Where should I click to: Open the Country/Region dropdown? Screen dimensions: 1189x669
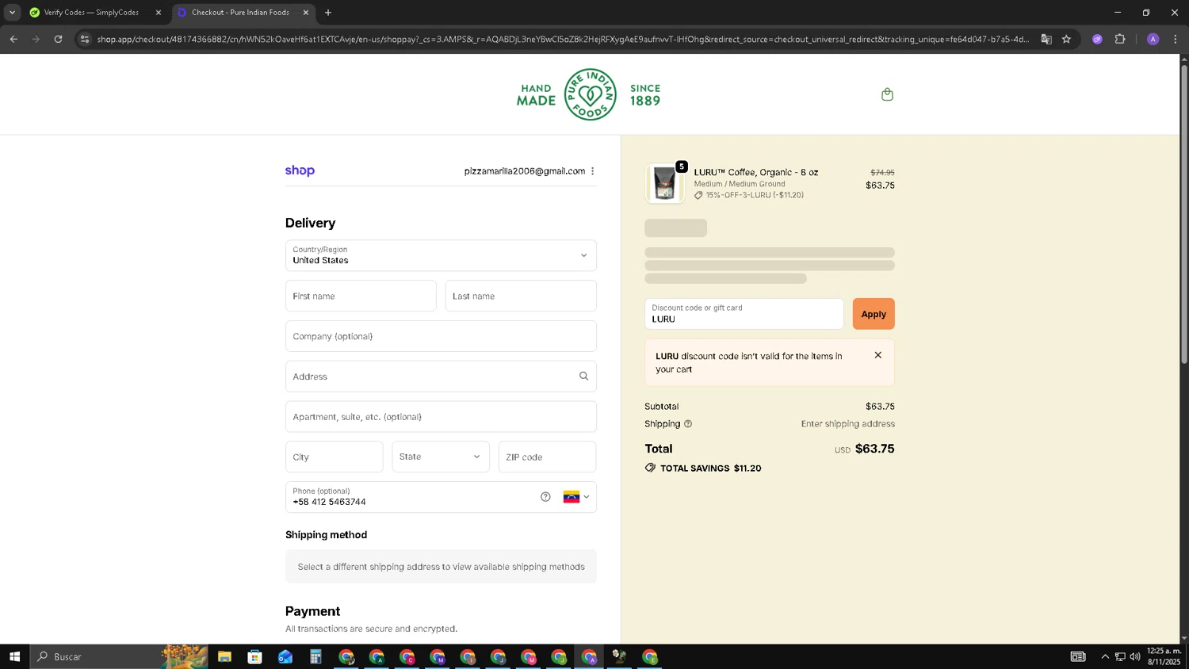(x=441, y=255)
